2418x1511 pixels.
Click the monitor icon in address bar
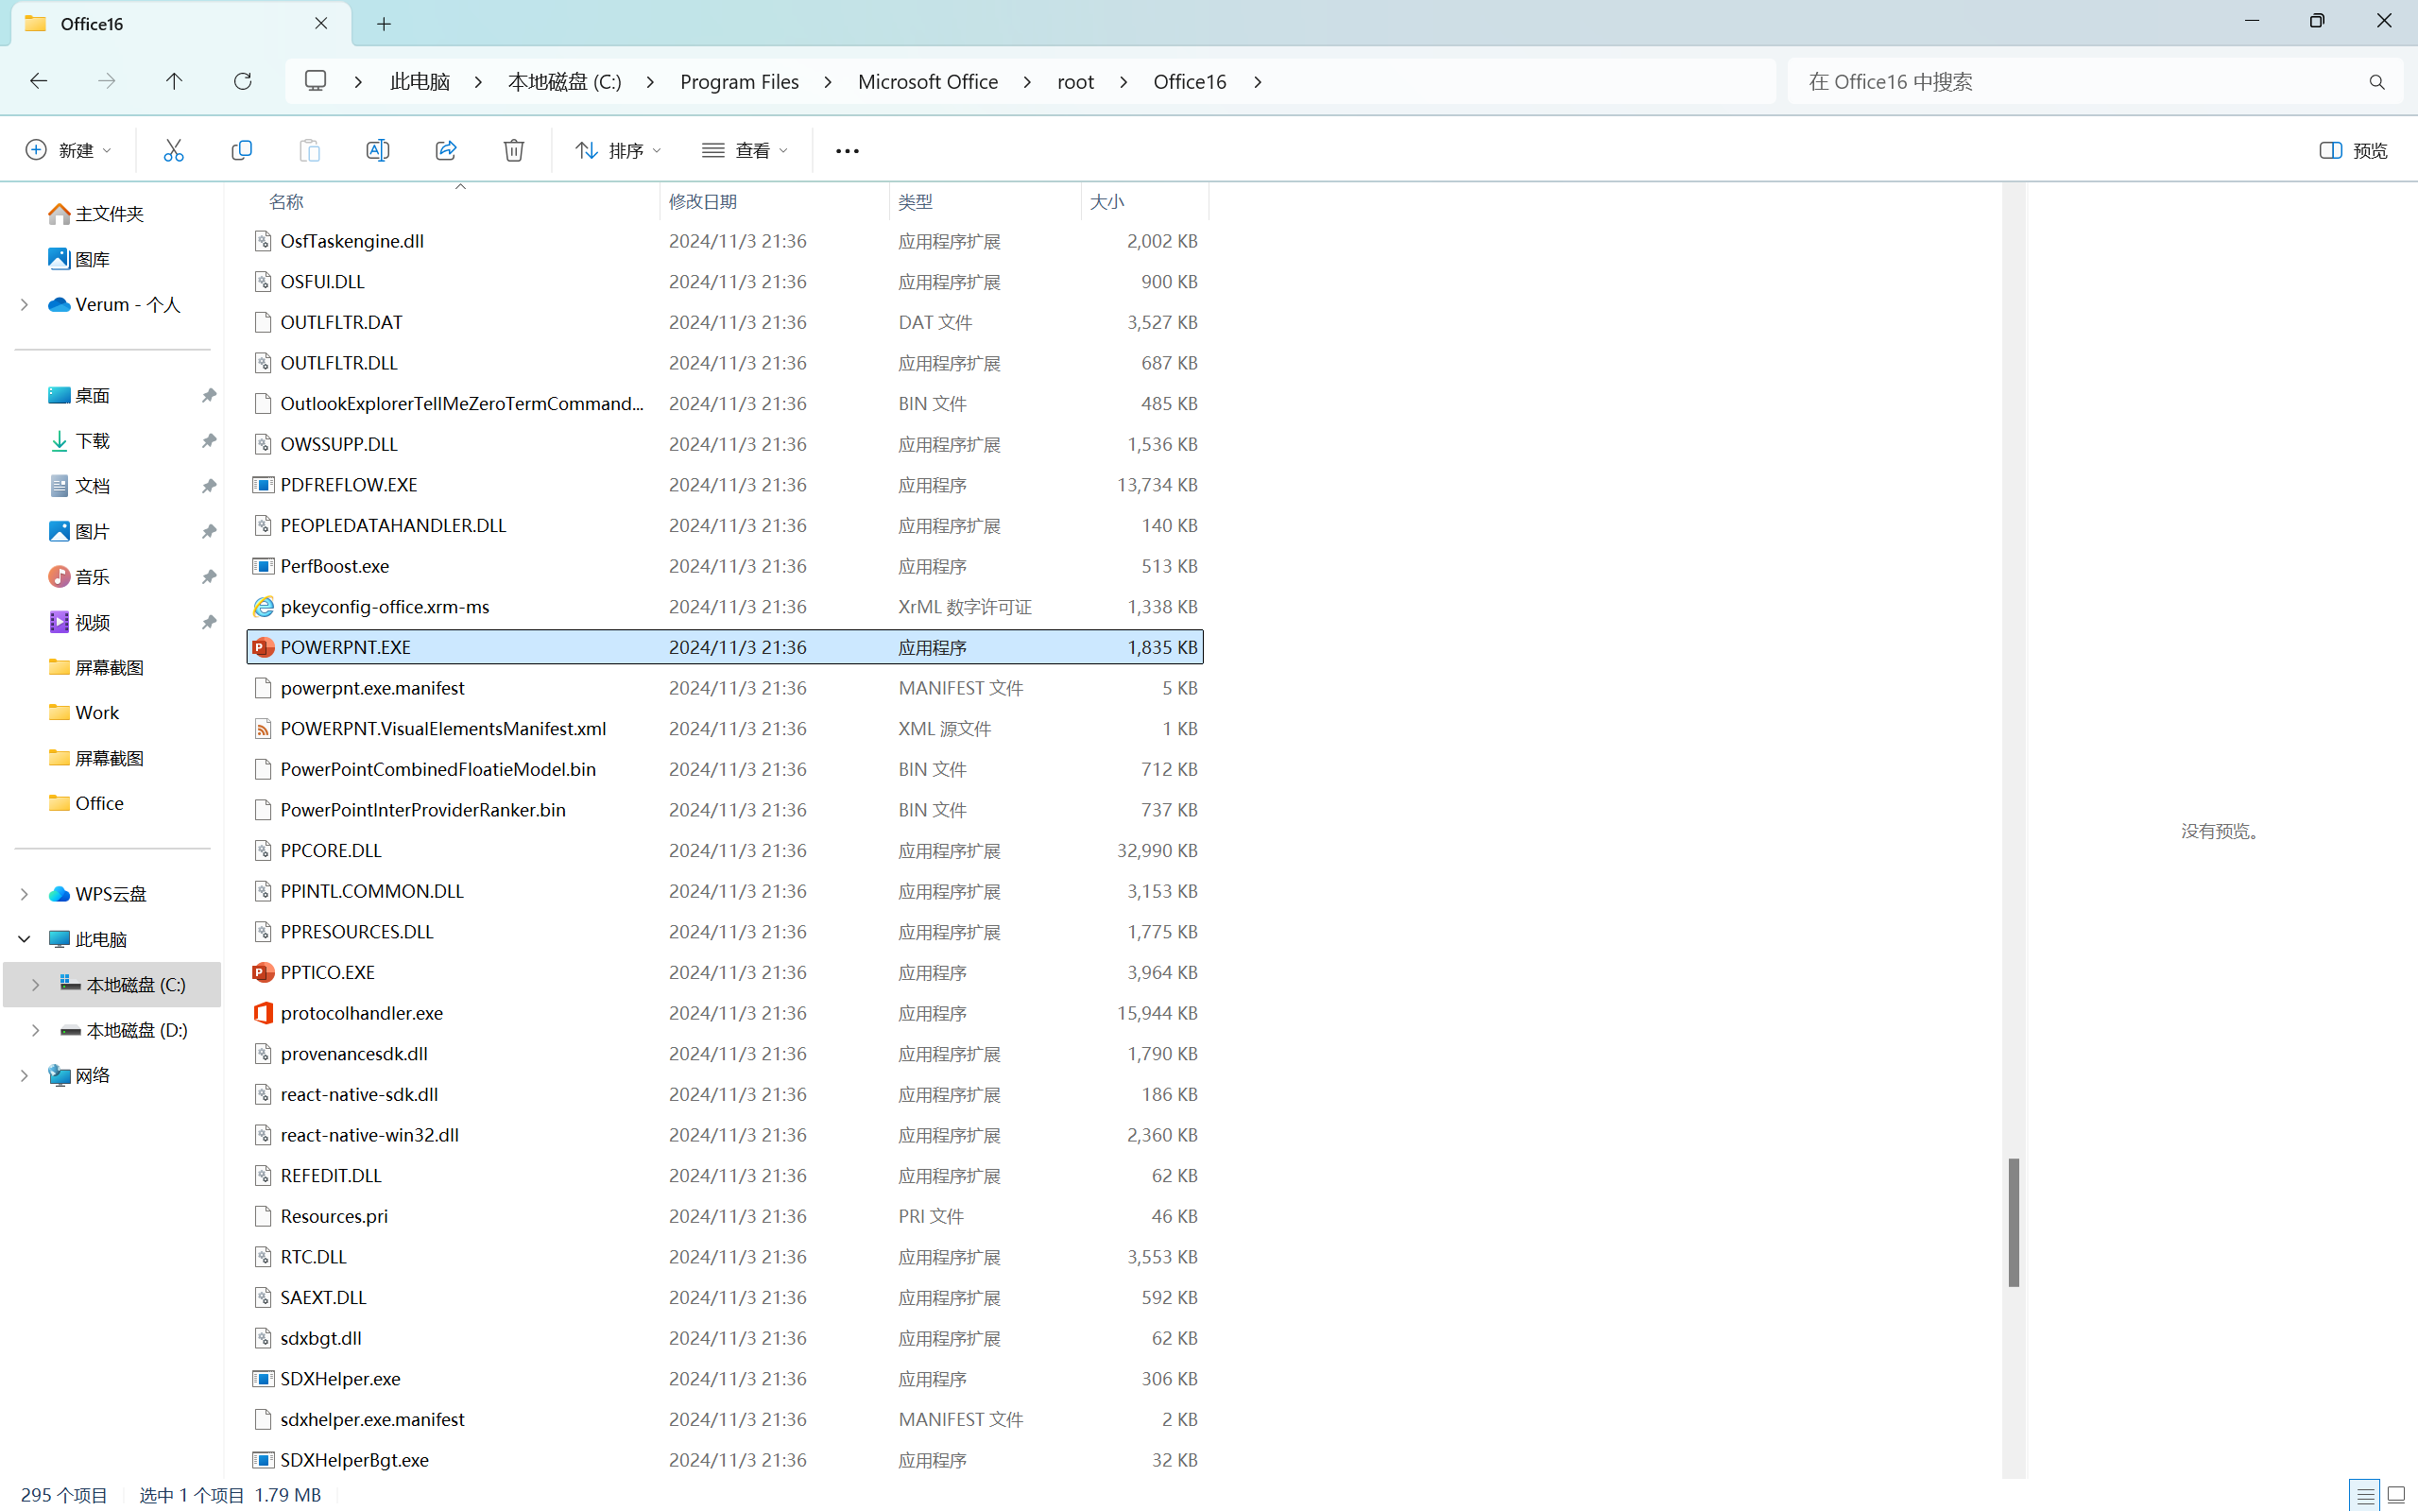coord(316,81)
